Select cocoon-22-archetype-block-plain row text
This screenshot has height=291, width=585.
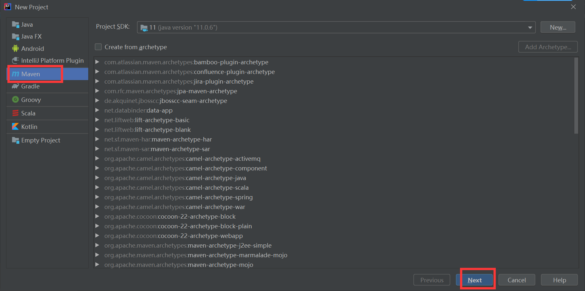tap(178, 226)
